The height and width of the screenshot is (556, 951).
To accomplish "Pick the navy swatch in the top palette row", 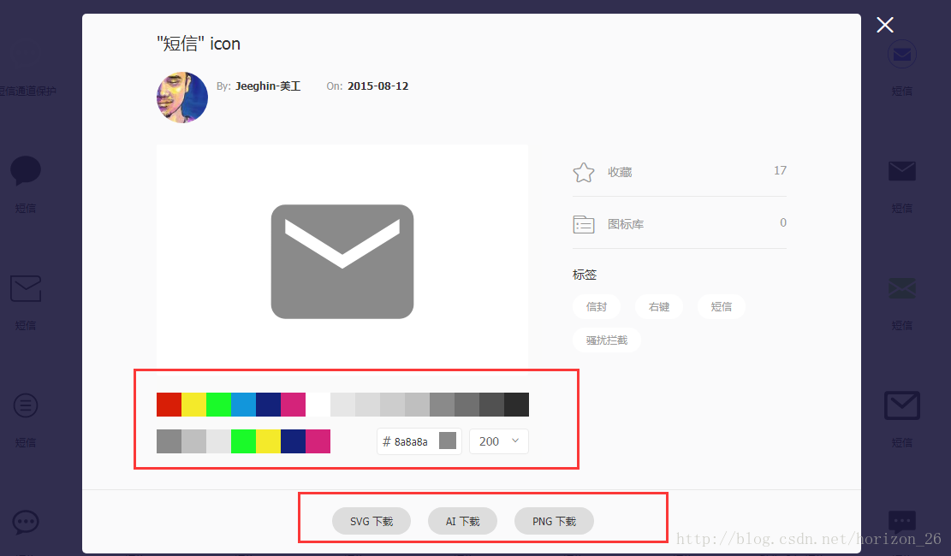I will pyautogui.click(x=268, y=405).
